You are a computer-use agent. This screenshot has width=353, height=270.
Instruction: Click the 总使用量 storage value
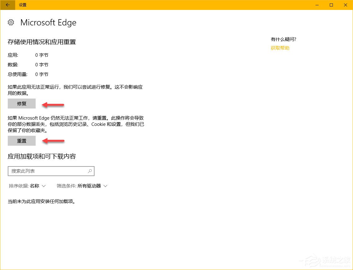(42, 74)
